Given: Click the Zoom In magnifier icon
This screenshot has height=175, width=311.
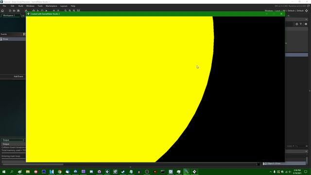Looking at the screenshot, I should [x=74, y=11].
